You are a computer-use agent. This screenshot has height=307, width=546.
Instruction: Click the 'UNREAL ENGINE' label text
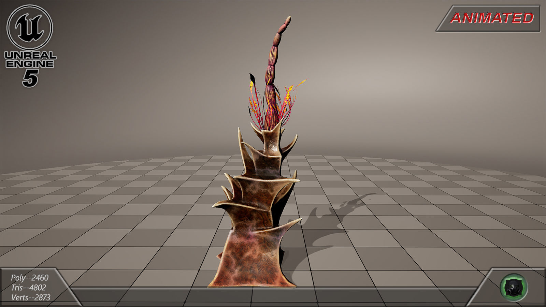pos(30,60)
